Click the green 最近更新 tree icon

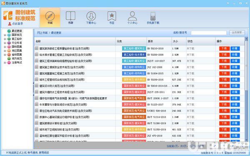9,31
